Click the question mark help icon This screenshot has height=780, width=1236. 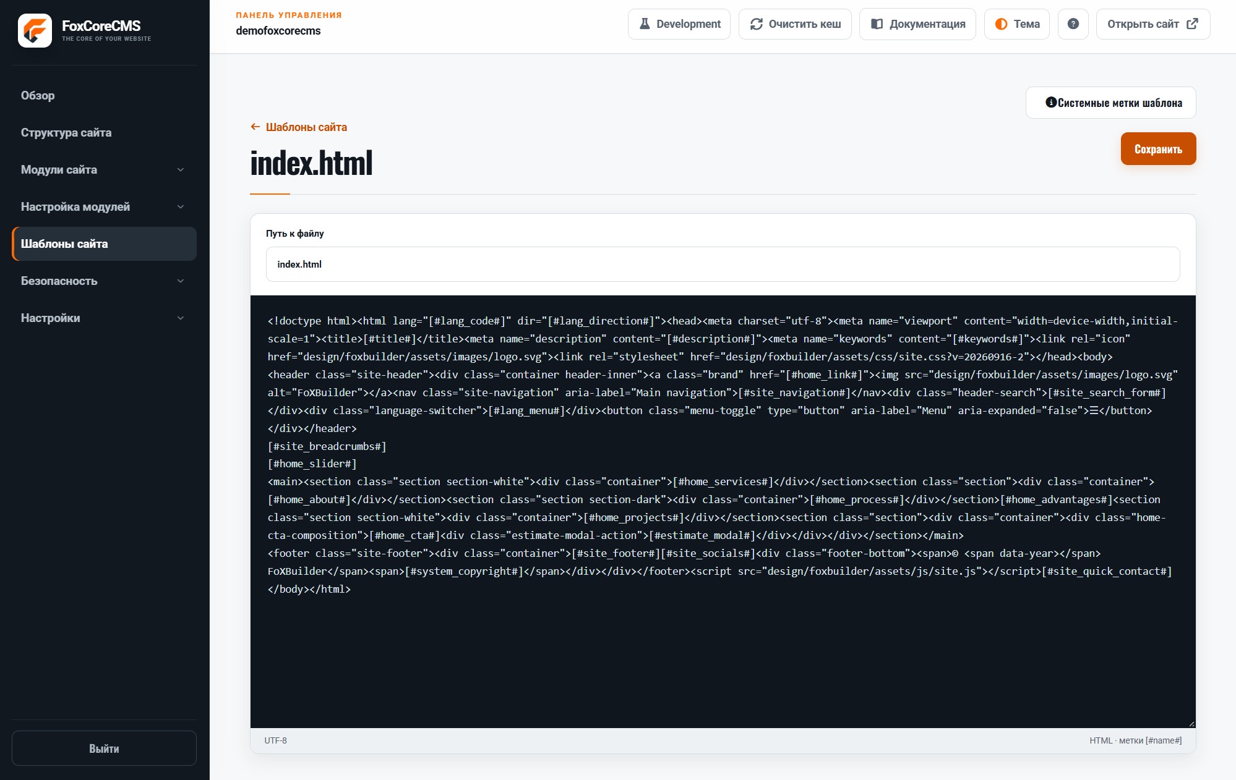tap(1073, 24)
